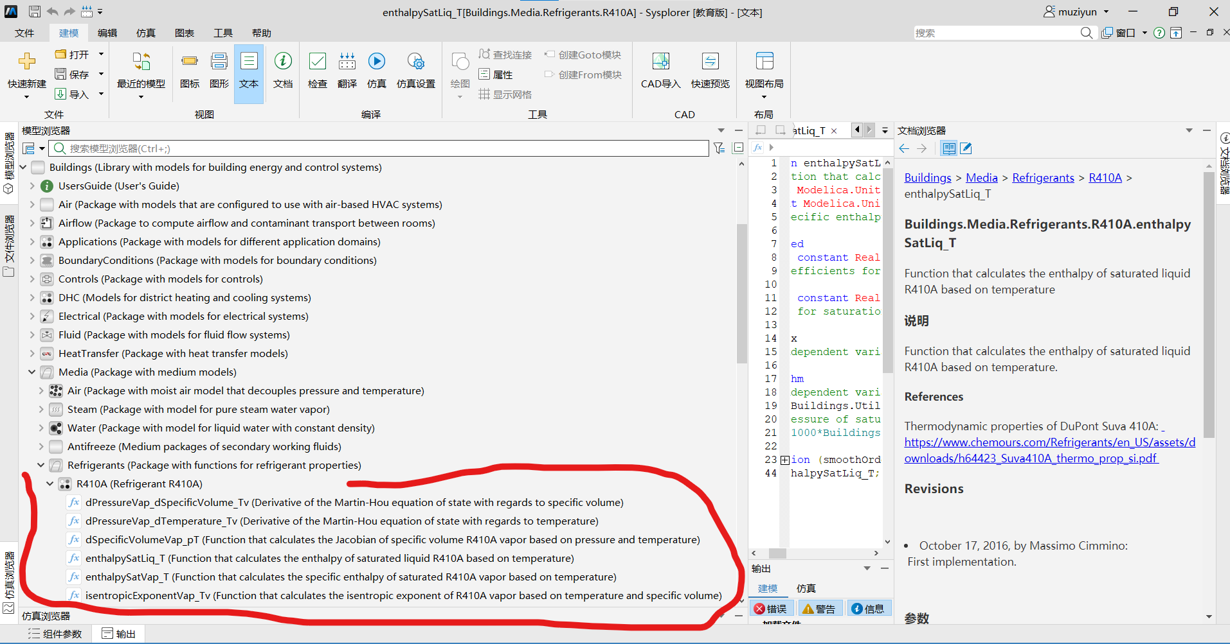The image size is (1230, 644).
Task: Expand the Fluid package
Action: [32, 335]
